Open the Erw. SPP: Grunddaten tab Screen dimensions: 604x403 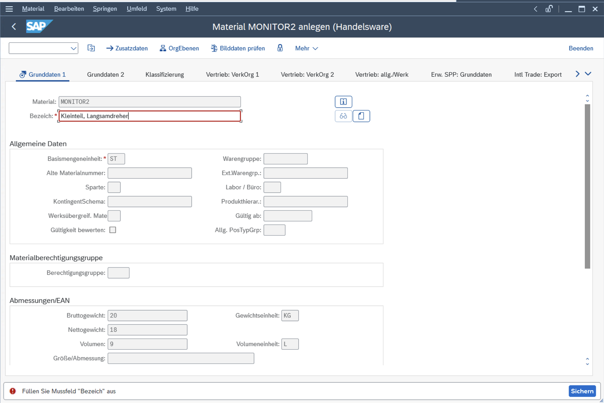[461, 75]
